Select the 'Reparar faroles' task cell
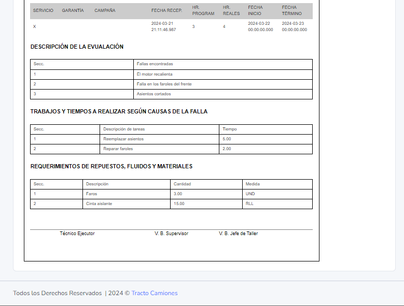 point(159,149)
